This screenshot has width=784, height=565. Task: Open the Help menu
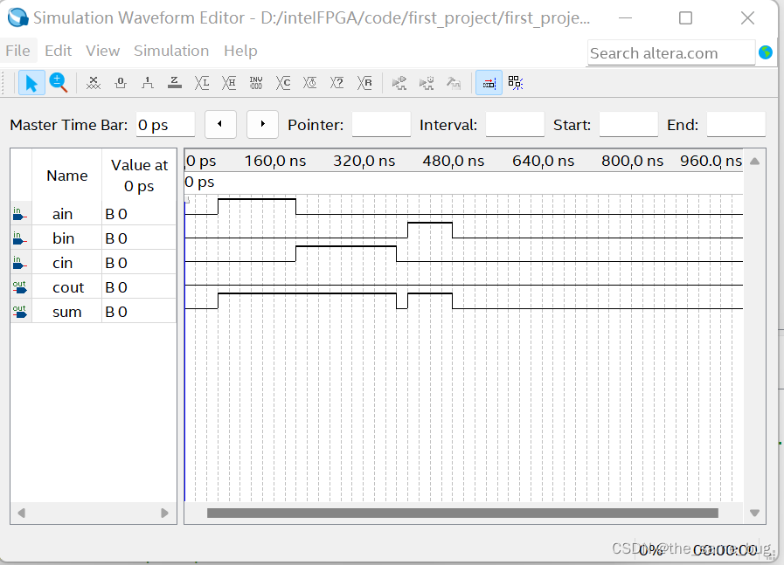[240, 51]
